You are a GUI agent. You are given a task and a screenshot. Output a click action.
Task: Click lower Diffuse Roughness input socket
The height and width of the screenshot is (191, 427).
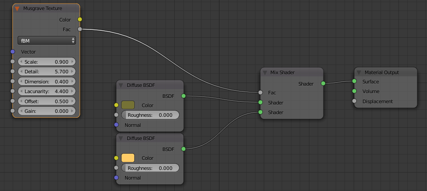coord(116,168)
